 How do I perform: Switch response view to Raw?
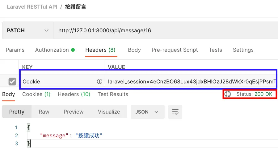pyautogui.click(x=44, y=112)
